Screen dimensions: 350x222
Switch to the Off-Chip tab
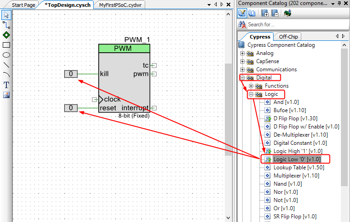point(288,37)
